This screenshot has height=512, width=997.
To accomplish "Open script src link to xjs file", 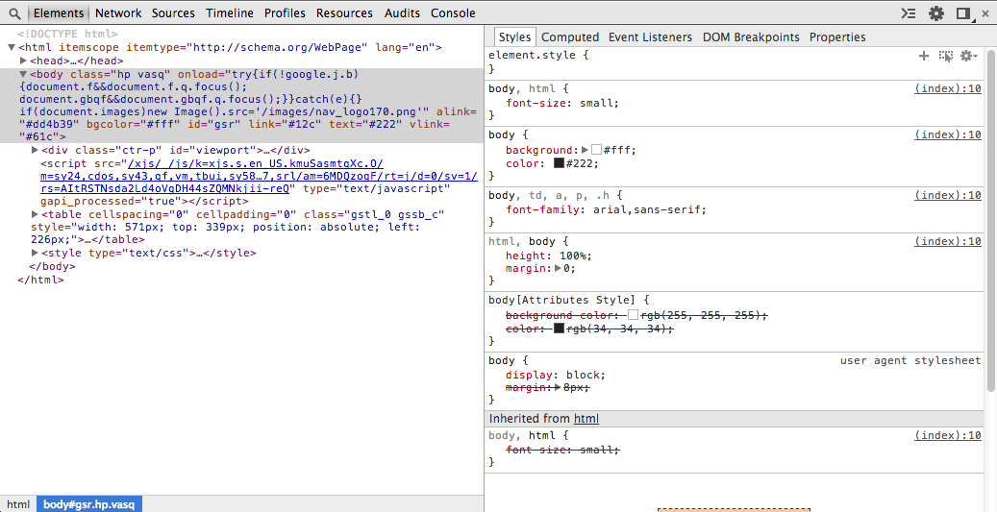I will (x=259, y=176).
